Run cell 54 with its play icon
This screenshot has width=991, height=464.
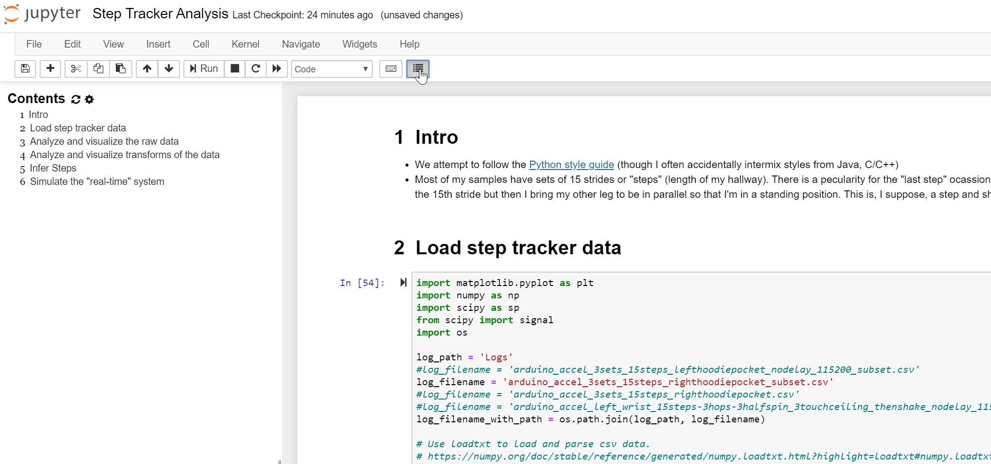[403, 283]
